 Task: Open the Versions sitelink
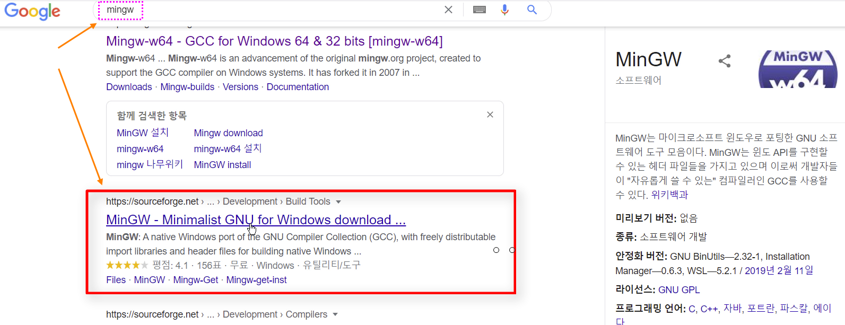(240, 87)
